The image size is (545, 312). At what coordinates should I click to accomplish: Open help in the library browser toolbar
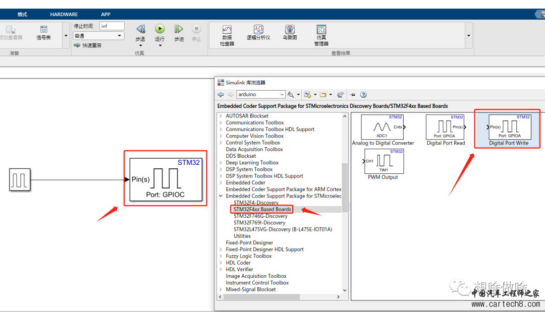coord(363,94)
